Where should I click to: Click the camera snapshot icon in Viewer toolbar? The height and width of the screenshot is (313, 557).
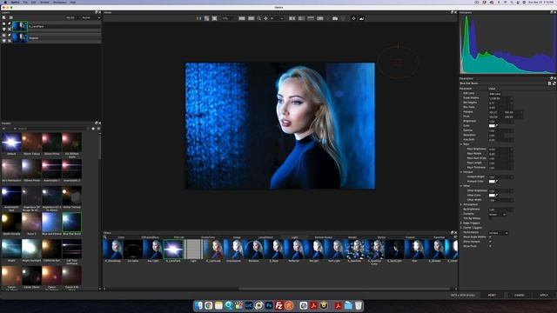point(335,18)
